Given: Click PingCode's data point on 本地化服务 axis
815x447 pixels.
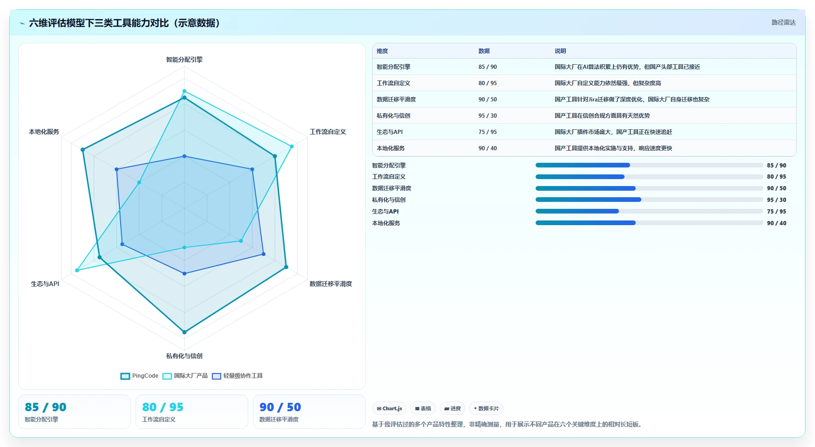Looking at the screenshot, I should [83, 150].
